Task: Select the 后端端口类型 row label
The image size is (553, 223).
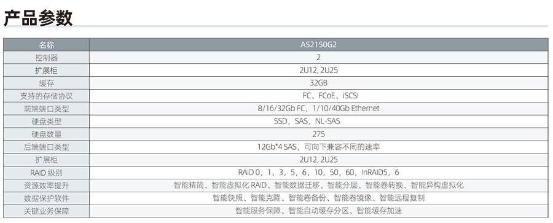Action: [46, 147]
